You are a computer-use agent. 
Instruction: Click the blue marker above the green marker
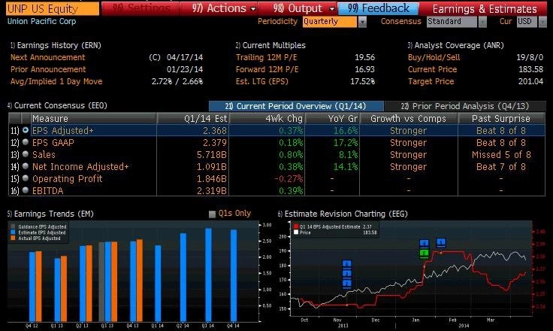tap(425, 244)
